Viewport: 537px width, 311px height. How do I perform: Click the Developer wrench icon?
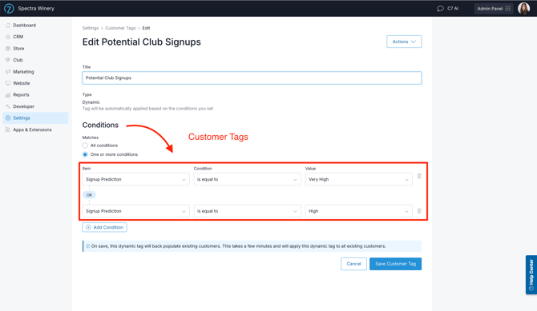click(x=8, y=106)
